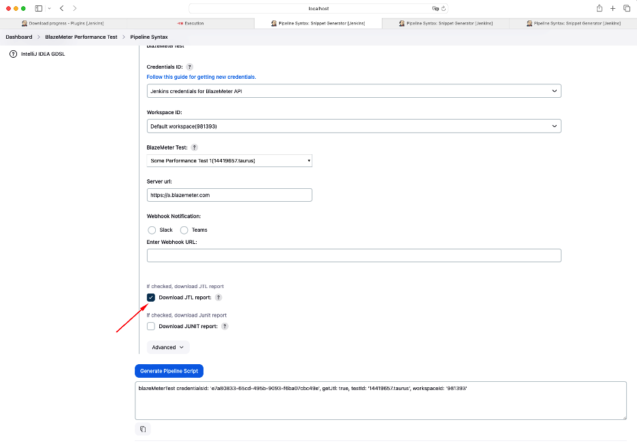Open a new tab with plus icon

coord(612,8)
